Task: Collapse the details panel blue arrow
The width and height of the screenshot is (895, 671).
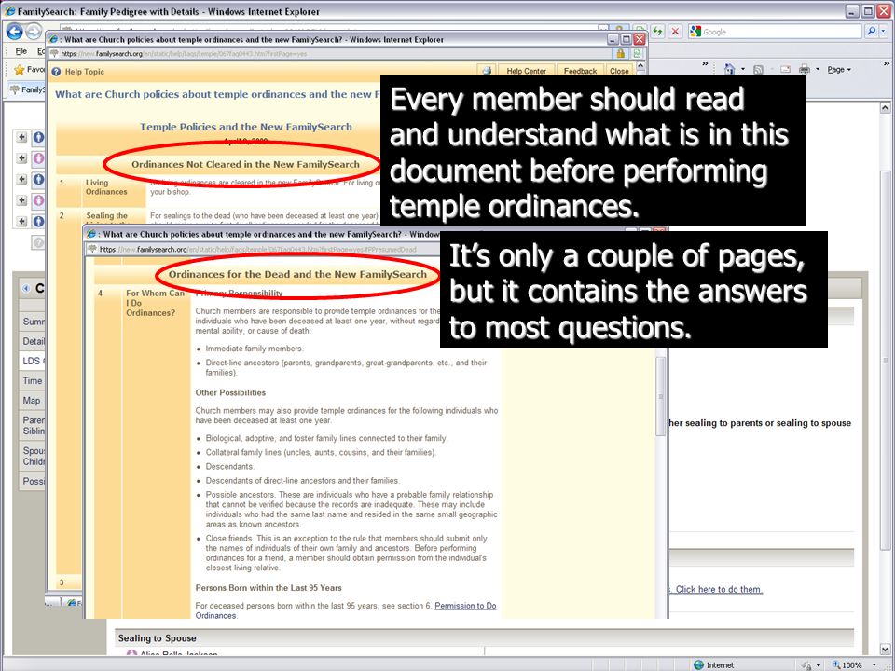Action: (x=26, y=289)
